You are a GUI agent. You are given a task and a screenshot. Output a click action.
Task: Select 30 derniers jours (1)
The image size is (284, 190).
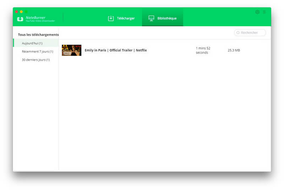point(36,60)
